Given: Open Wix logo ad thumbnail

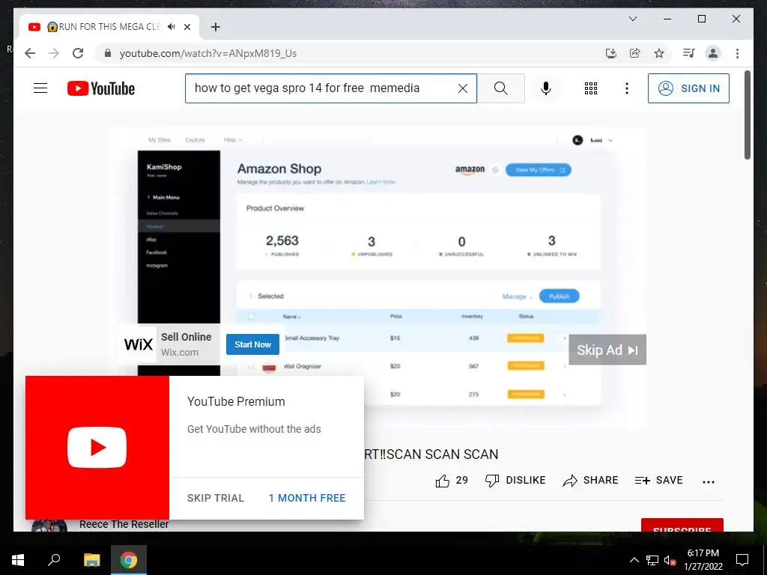Looking at the screenshot, I should click(139, 344).
